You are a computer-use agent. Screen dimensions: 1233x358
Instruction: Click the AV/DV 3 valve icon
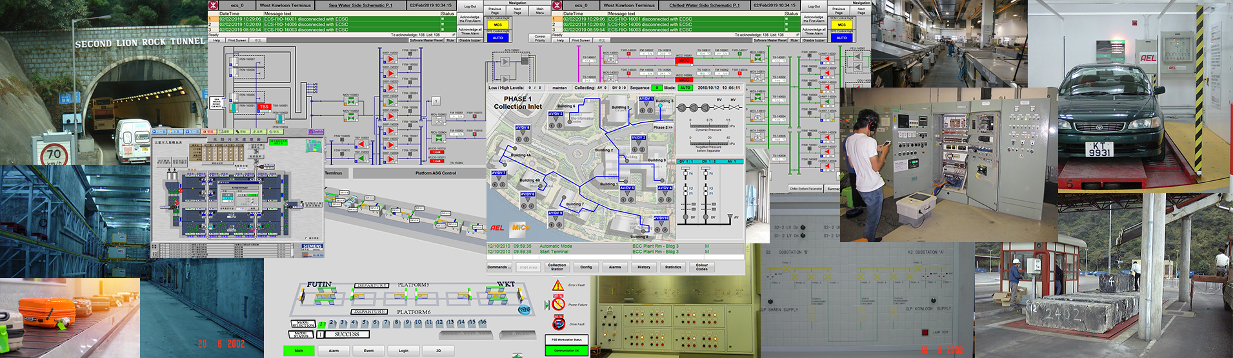coord(638,144)
